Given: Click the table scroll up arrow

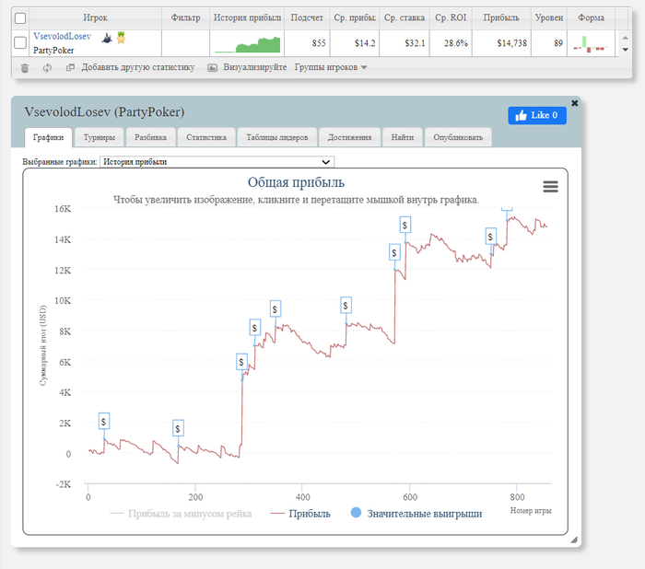Looking at the screenshot, I should [626, 38].
